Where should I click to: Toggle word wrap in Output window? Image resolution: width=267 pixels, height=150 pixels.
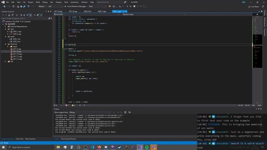coord(129,112)
